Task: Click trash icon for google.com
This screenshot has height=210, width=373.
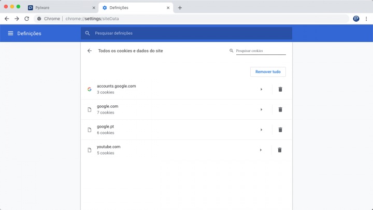Action: [280, 109]
